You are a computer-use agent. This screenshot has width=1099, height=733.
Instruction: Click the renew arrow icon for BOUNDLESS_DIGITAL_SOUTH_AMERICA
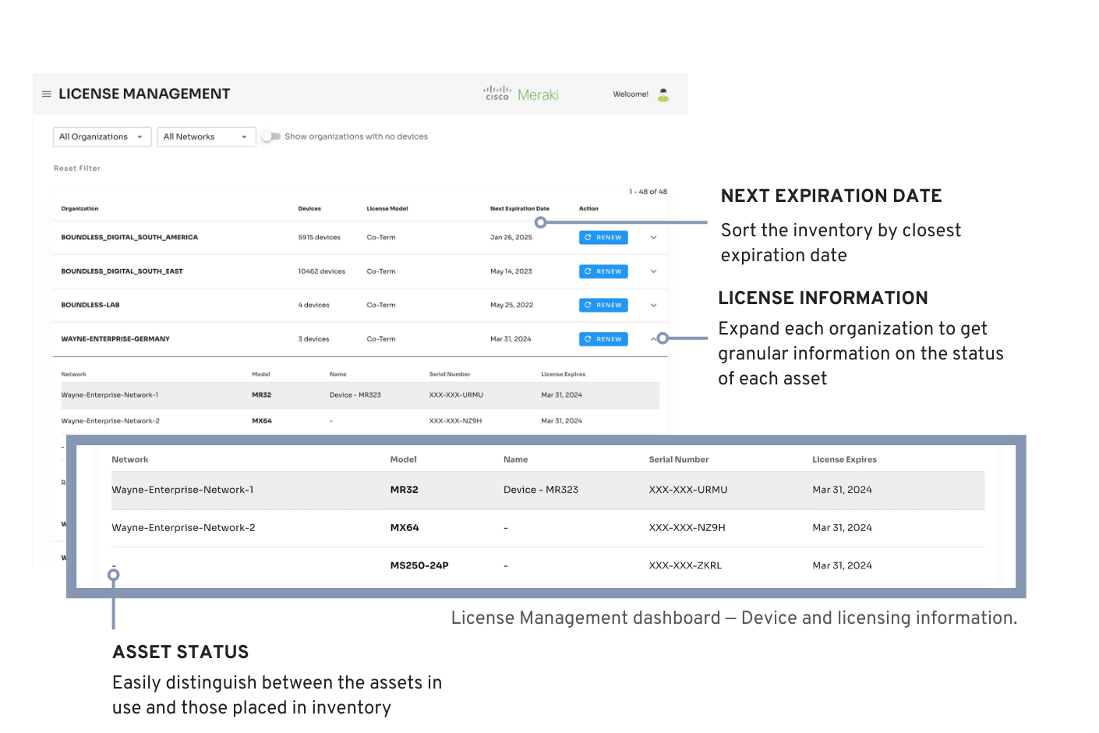click(x=653, y=237)
